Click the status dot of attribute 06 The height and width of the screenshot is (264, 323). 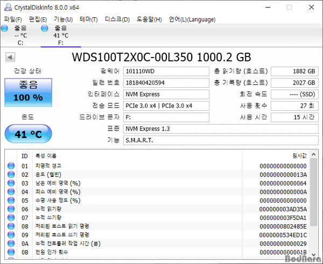[11, 209]
